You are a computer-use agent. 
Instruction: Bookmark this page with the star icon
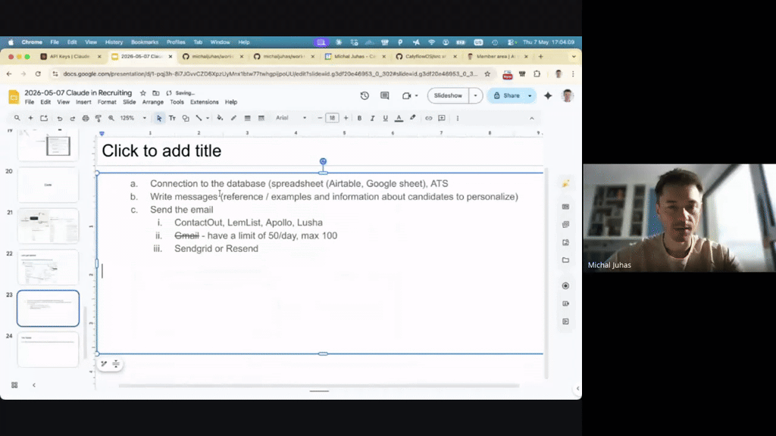tap(487, 74)
